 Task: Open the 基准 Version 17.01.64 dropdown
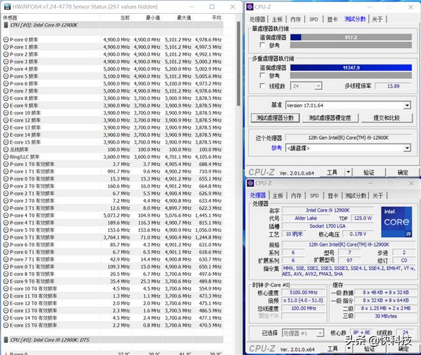(348, 105)
